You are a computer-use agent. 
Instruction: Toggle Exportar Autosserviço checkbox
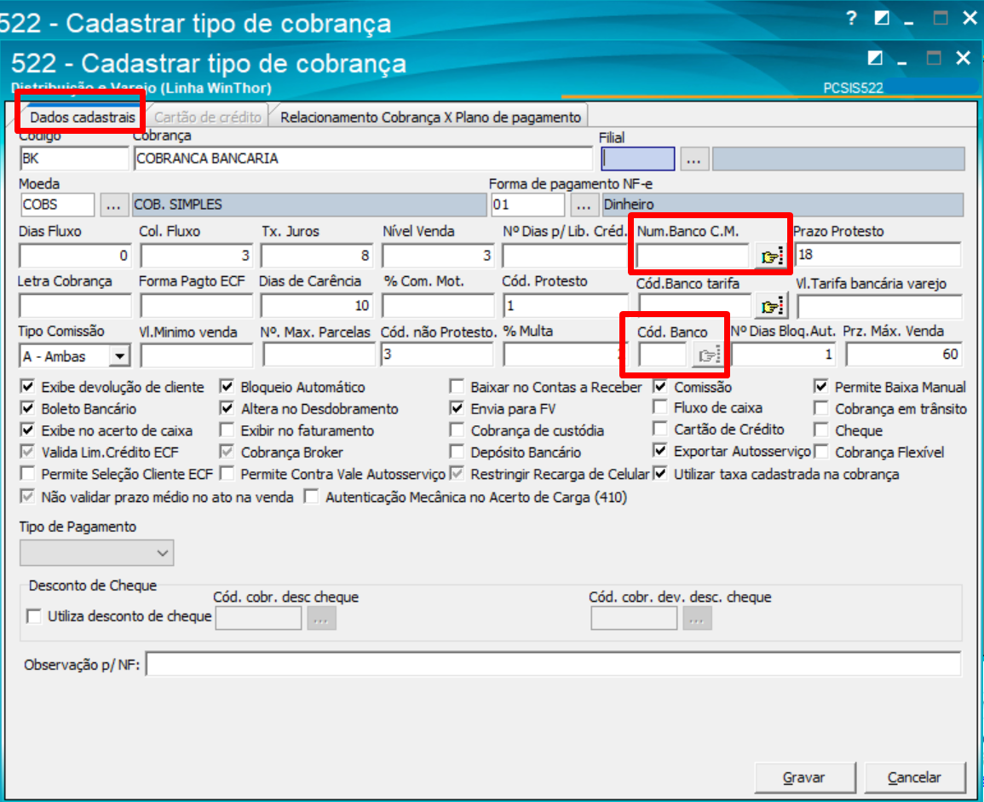pyautogui.click(x=660, y=450)
